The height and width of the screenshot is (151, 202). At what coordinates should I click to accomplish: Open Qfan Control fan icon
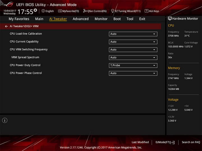(85, 11)
